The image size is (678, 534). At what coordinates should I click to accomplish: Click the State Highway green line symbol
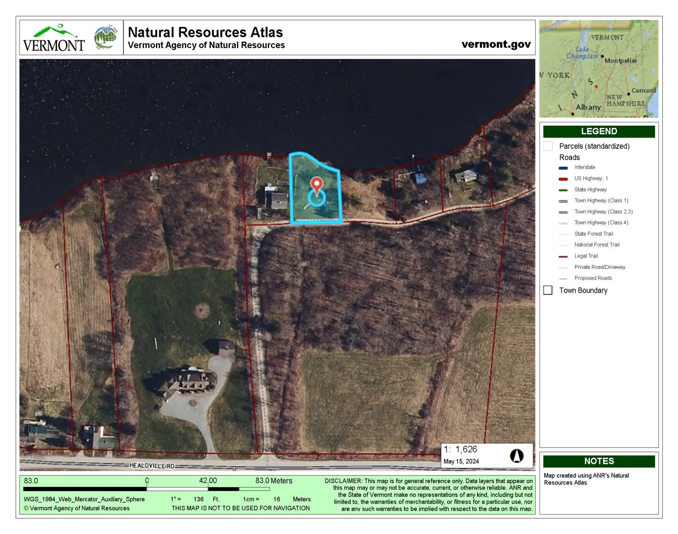[563, 190]
